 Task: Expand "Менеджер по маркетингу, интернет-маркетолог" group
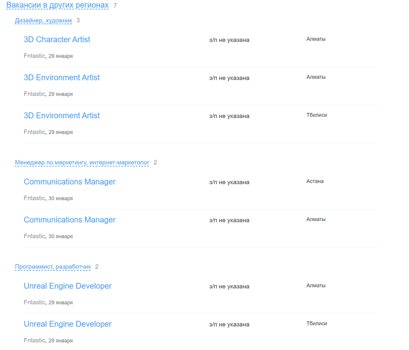coord(82,162)
